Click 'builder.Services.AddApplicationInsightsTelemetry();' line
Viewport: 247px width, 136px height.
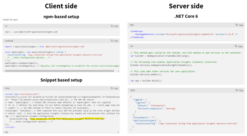click(161, 65)
